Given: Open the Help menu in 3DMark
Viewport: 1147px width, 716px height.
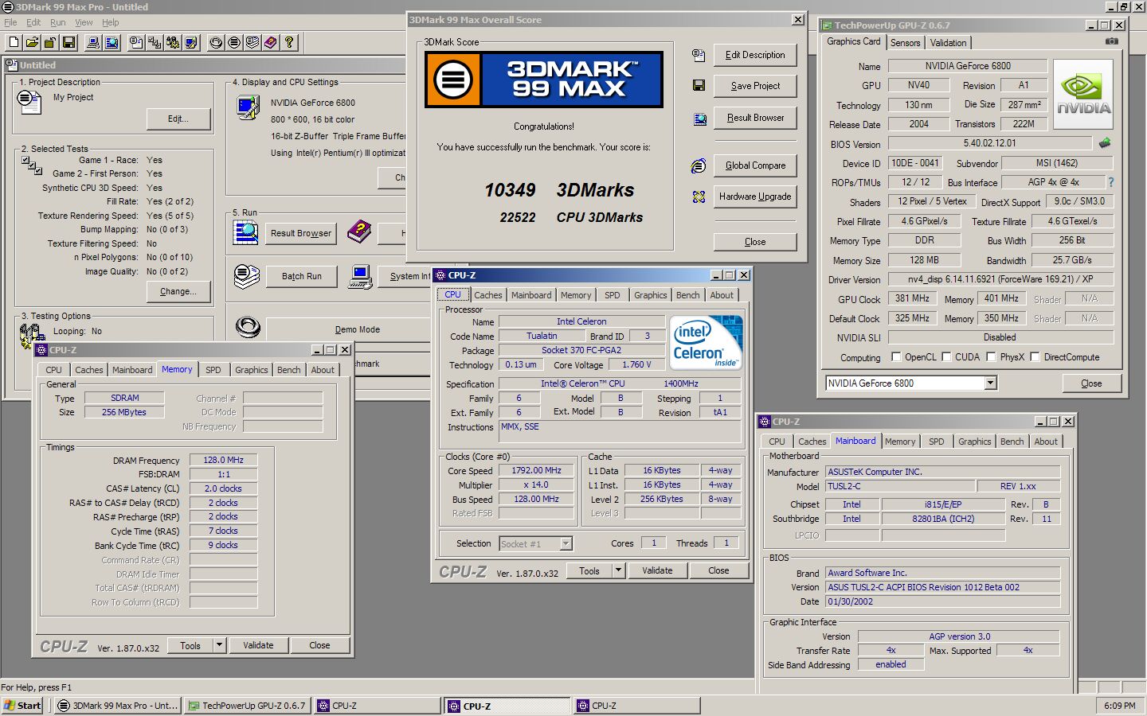Looking at the screenshot, I should tap(111, 22).
